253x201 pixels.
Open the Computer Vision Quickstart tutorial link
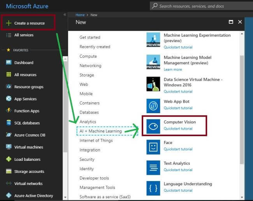click(178, 128)
